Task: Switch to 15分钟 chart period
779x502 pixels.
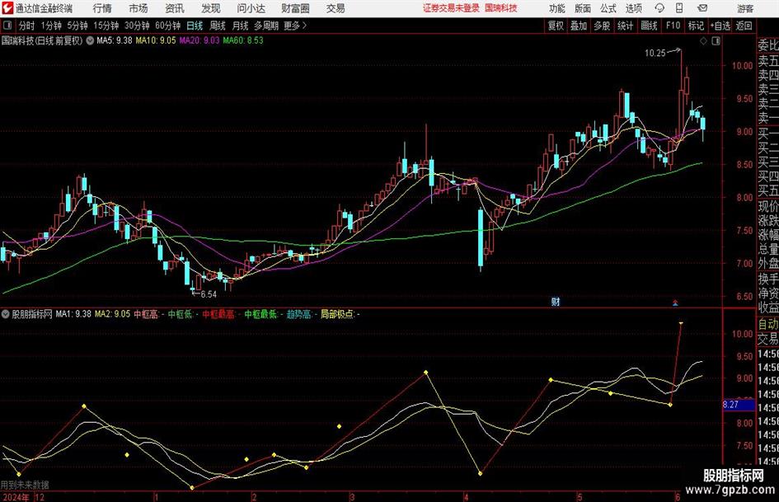Action: click(x=106, y=26)
